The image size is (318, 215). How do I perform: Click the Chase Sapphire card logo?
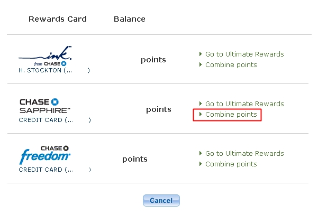coord(45,106)
